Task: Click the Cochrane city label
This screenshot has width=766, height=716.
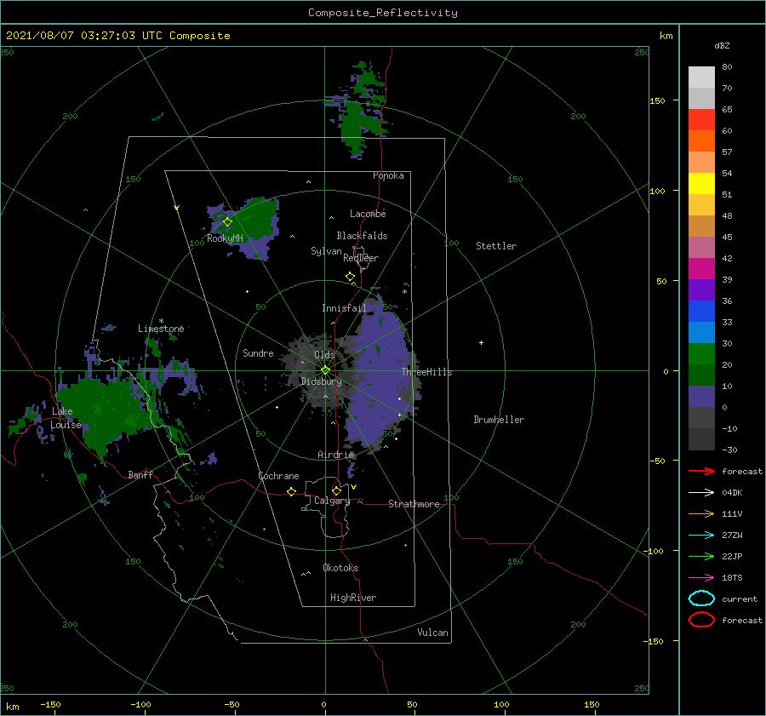Action: 278,476
